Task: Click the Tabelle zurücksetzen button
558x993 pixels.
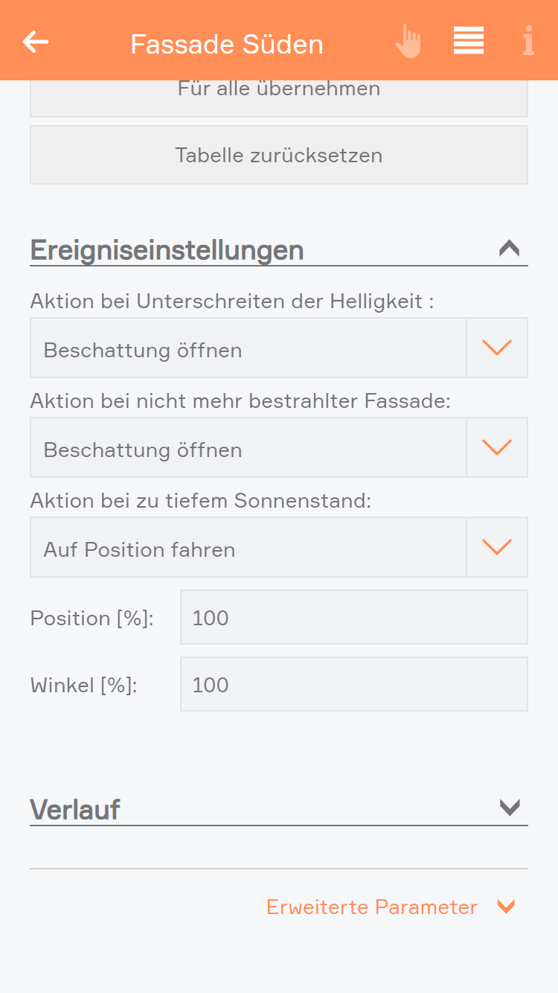Action: coord(279,155)
